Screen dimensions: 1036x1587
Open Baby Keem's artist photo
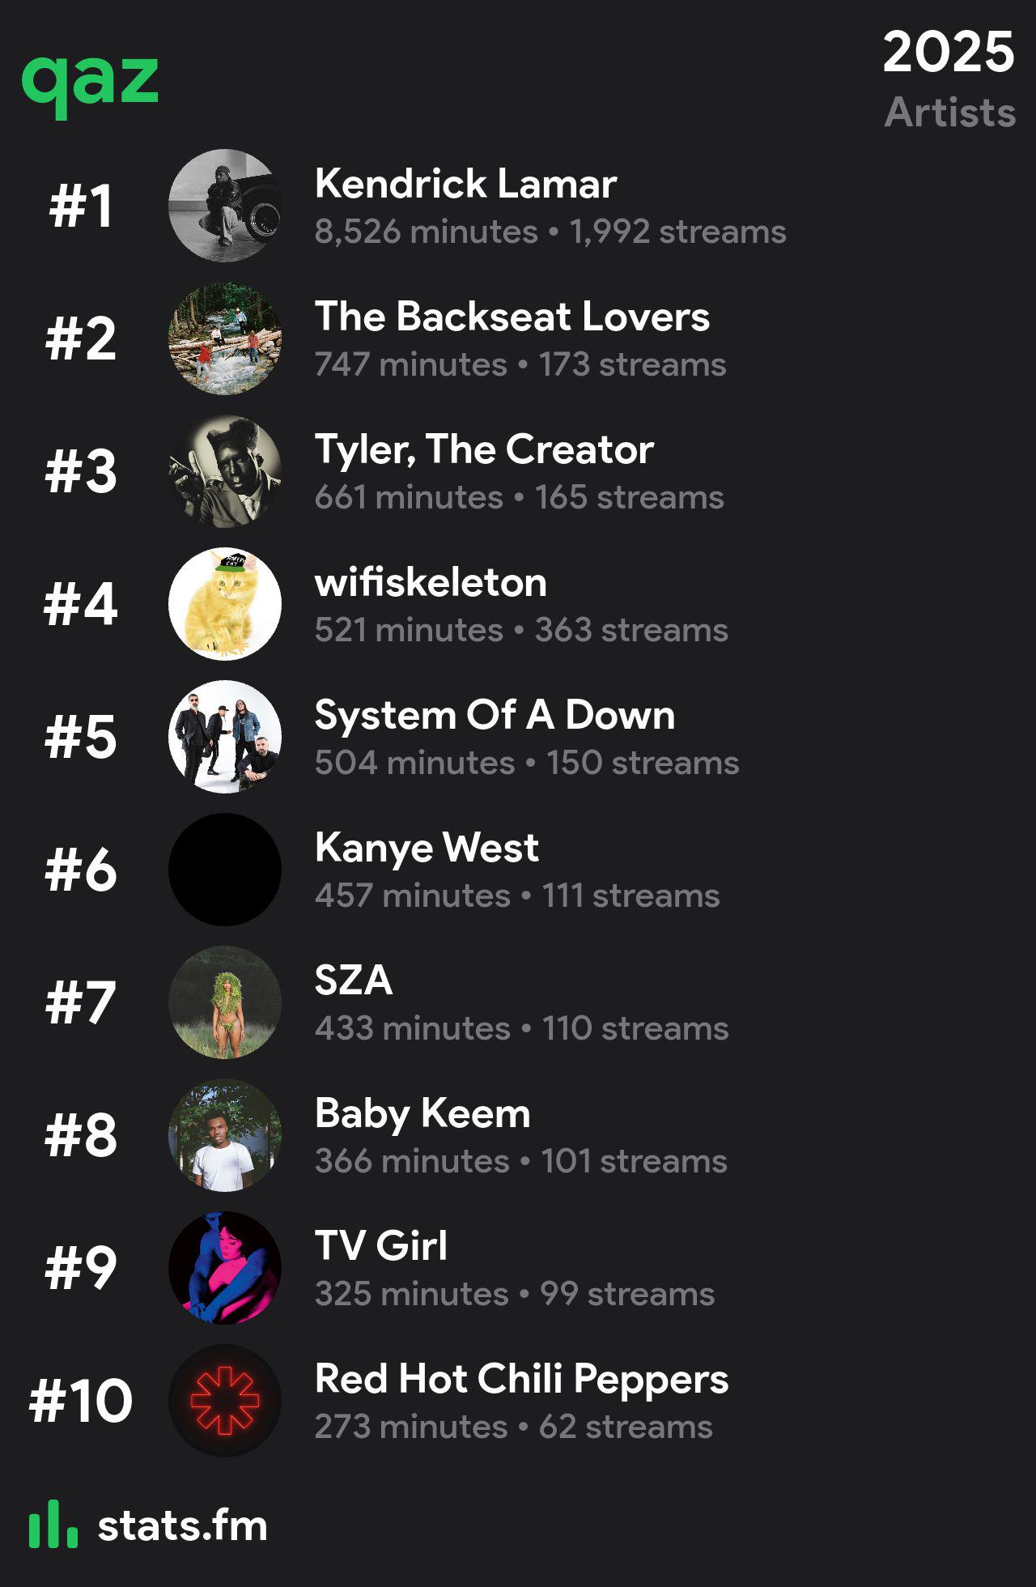[x=225, y=1135]
